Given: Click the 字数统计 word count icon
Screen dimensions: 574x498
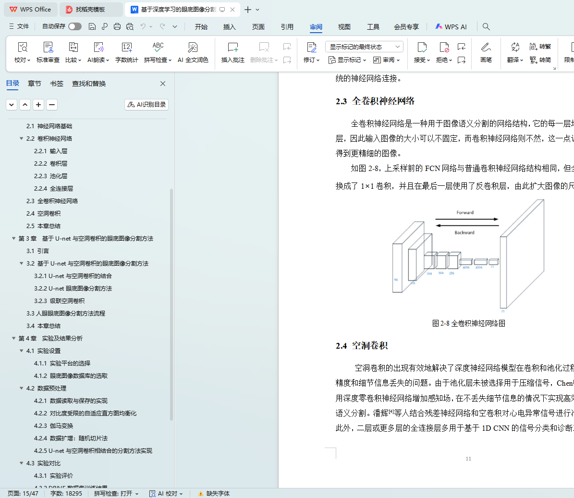Looking at the screenshot, I should (x=126, y=48).
